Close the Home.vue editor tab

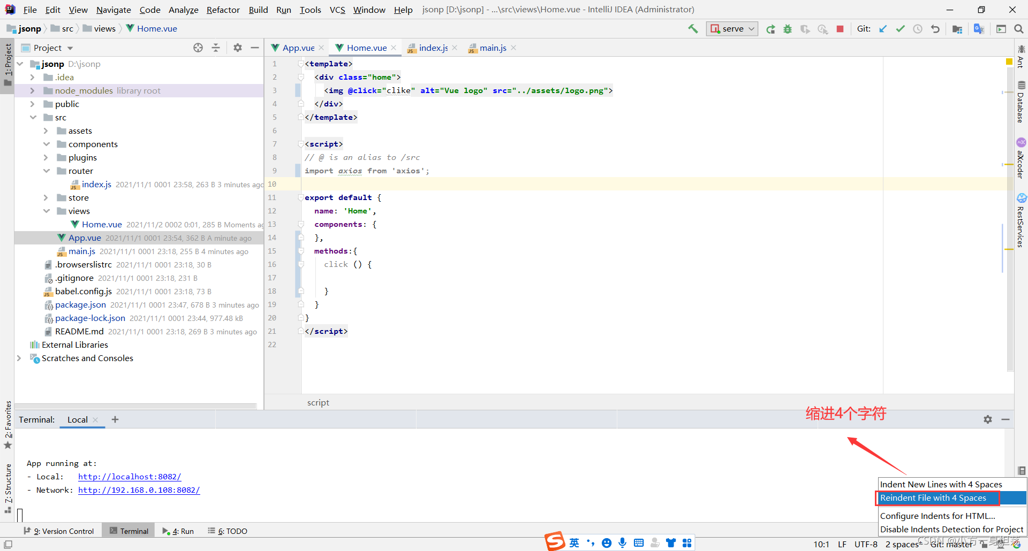click(394, 48)
